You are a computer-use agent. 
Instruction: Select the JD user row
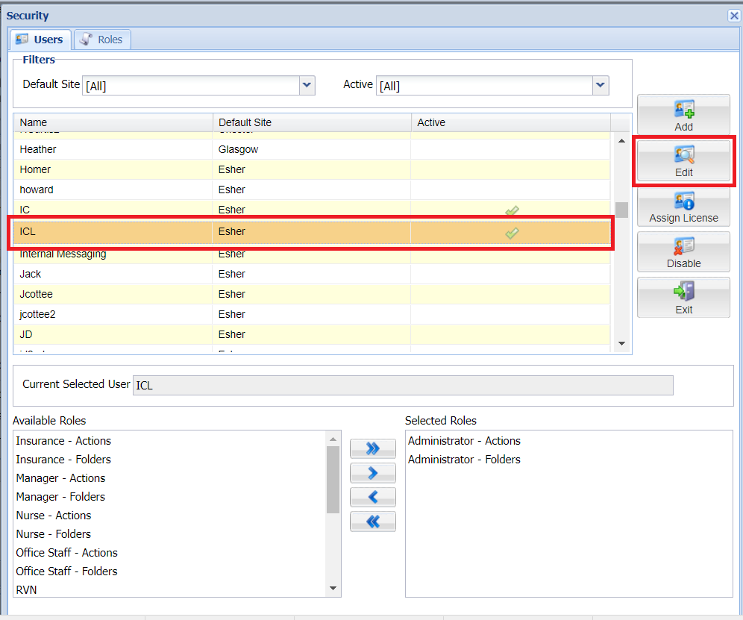pos(312,335)
